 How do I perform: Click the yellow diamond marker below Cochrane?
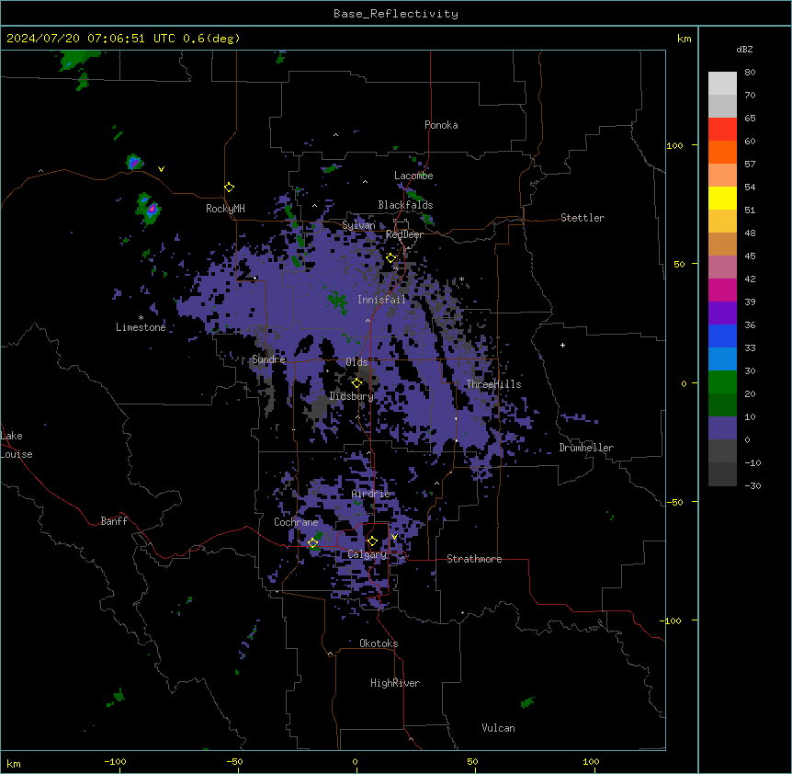[x=313, y=543]
